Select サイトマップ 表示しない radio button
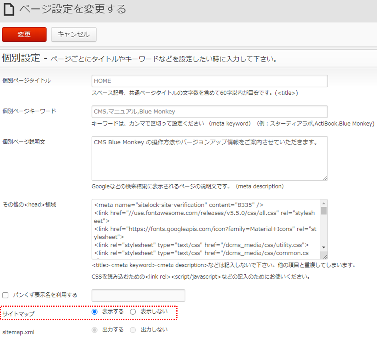377x340 pixels. [x=133, y=312]
